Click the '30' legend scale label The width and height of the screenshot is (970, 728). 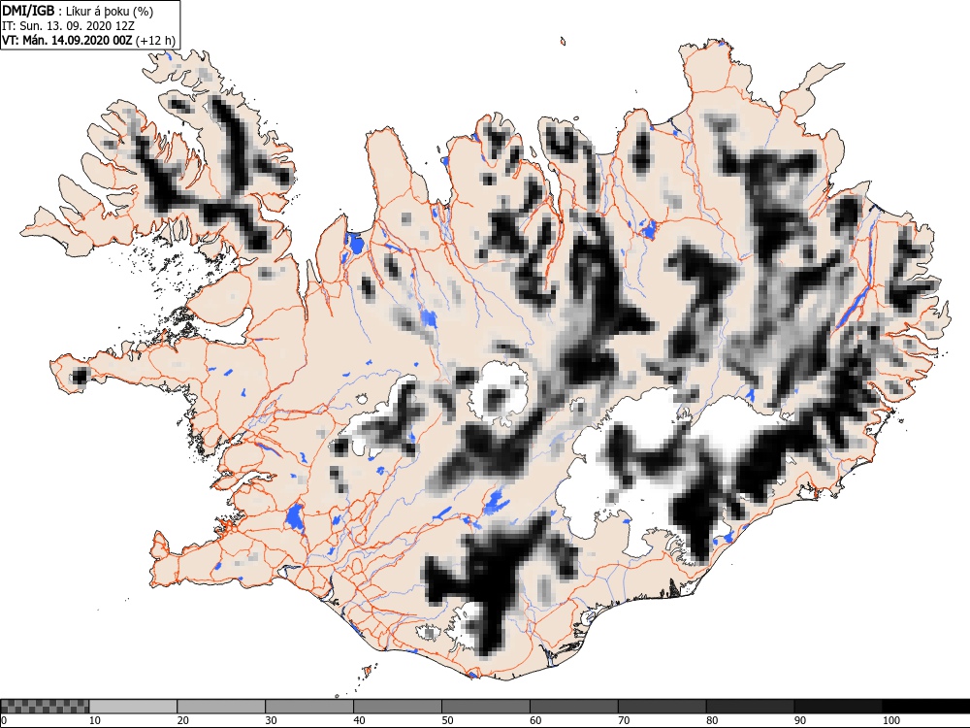click(x=271, y=720)
